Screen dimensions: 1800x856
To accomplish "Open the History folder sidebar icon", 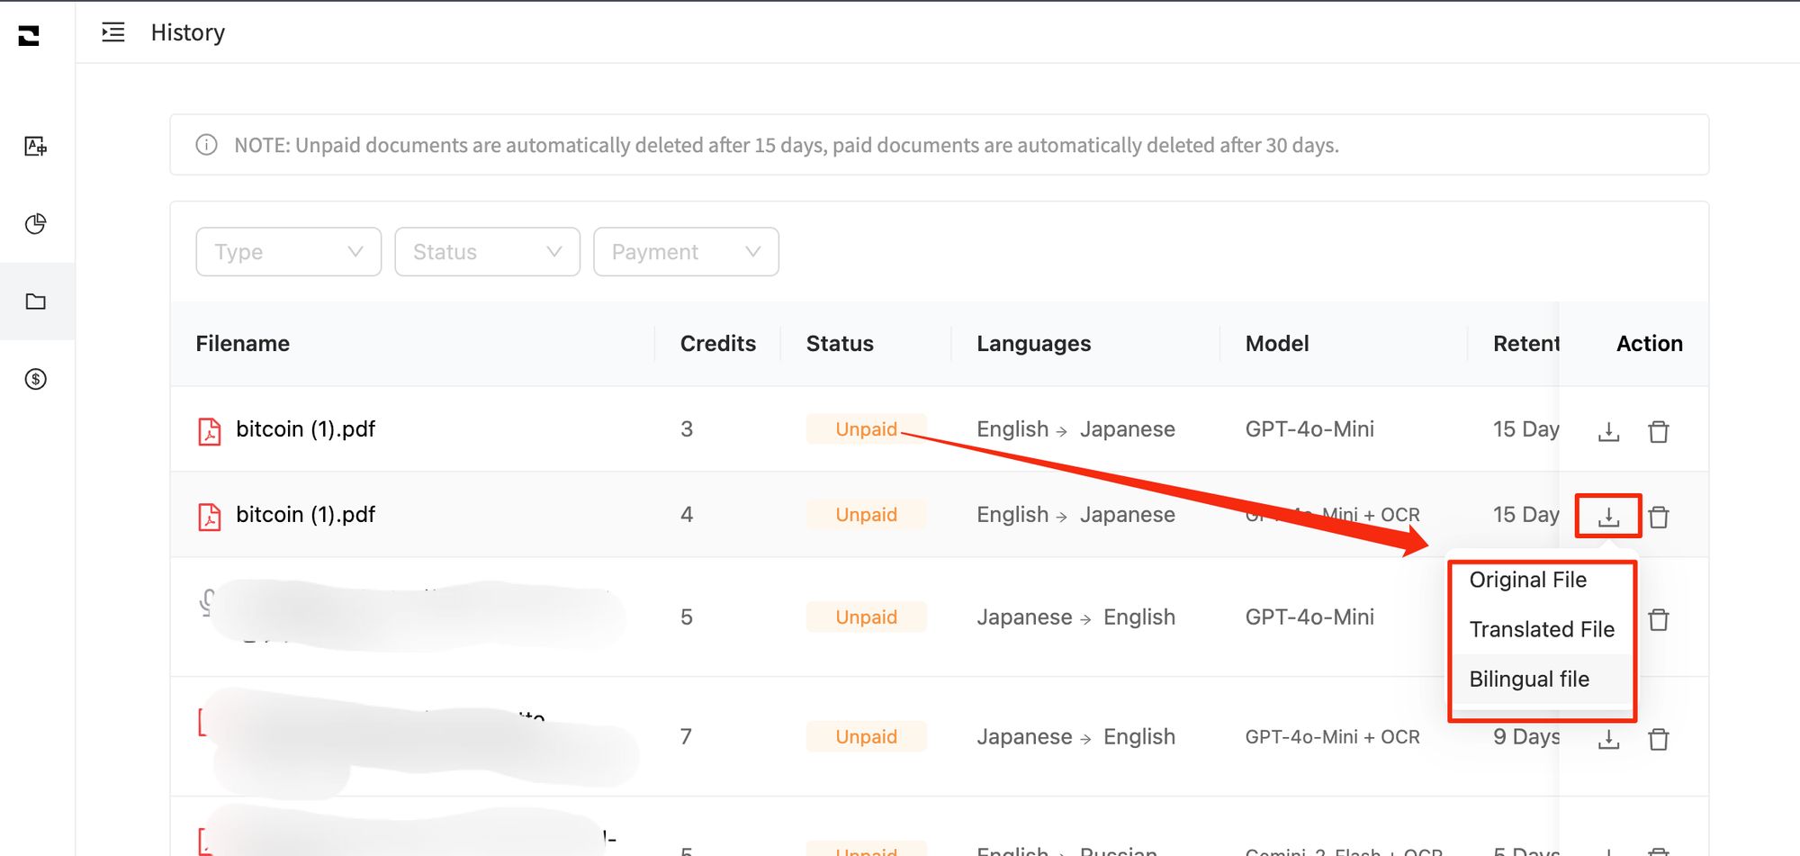I will [x=36, y=302].
